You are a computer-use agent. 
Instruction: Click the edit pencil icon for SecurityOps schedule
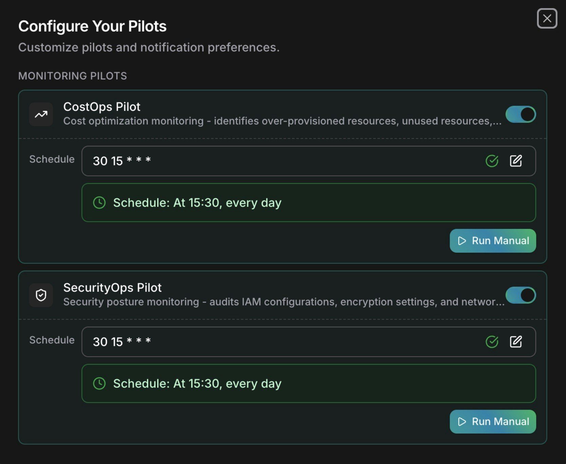pos(516,342)
